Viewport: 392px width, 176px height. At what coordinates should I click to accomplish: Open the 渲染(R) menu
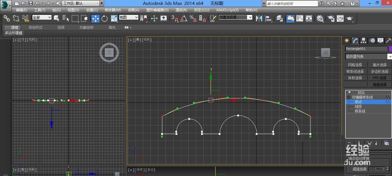[181, 10]
